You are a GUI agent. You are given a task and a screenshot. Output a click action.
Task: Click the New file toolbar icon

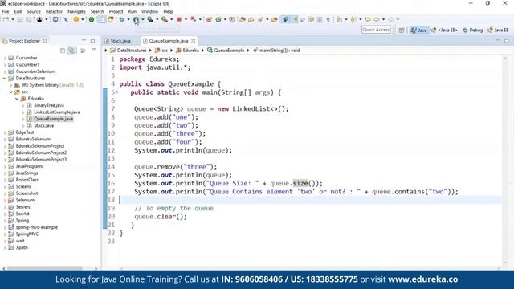click(6, 19)
